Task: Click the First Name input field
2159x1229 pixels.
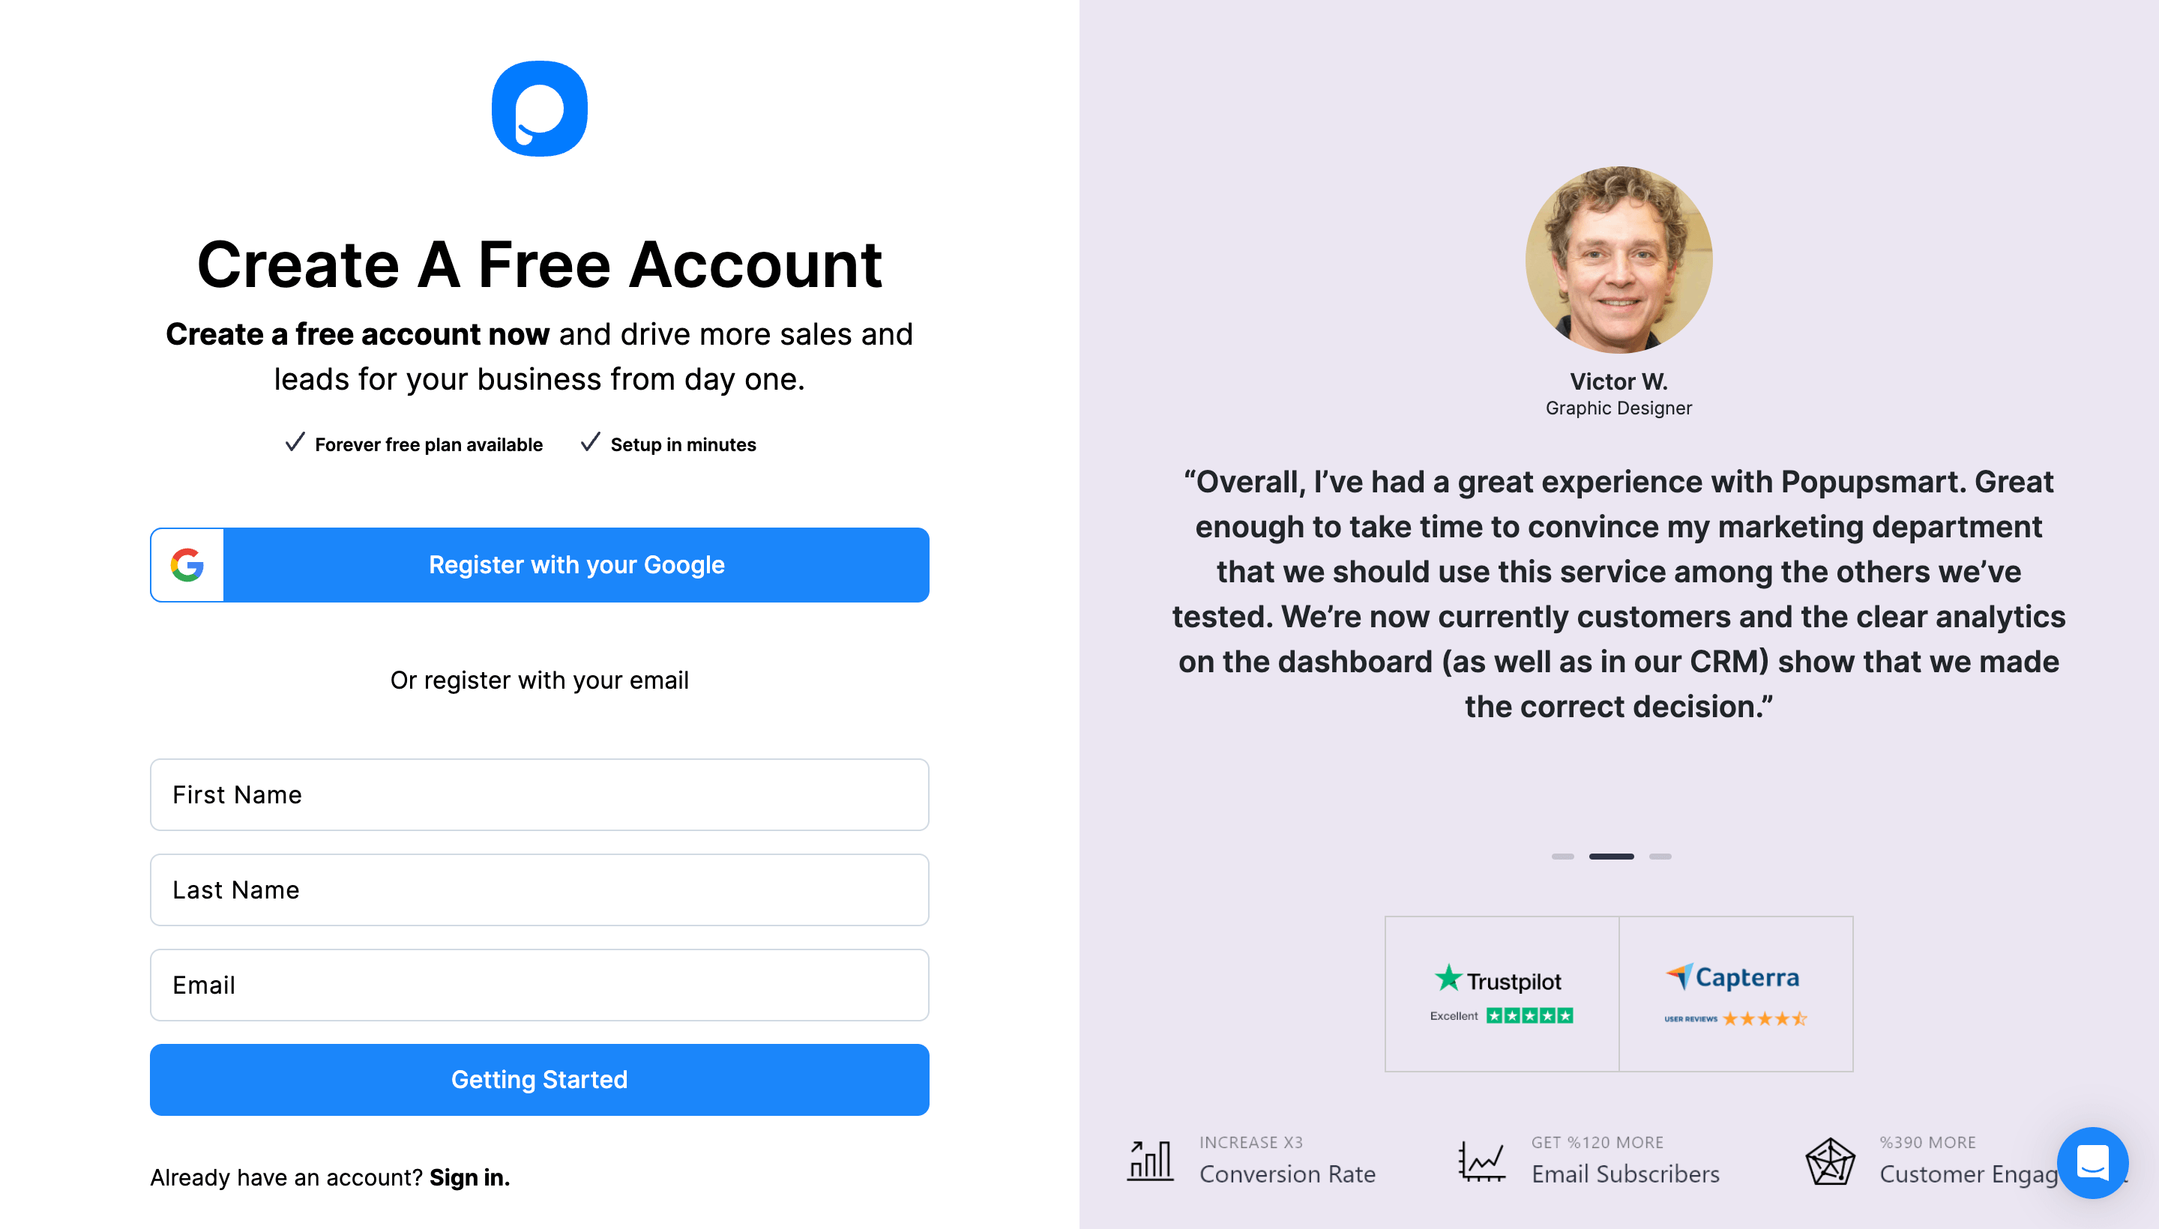Action: (540, 793)
